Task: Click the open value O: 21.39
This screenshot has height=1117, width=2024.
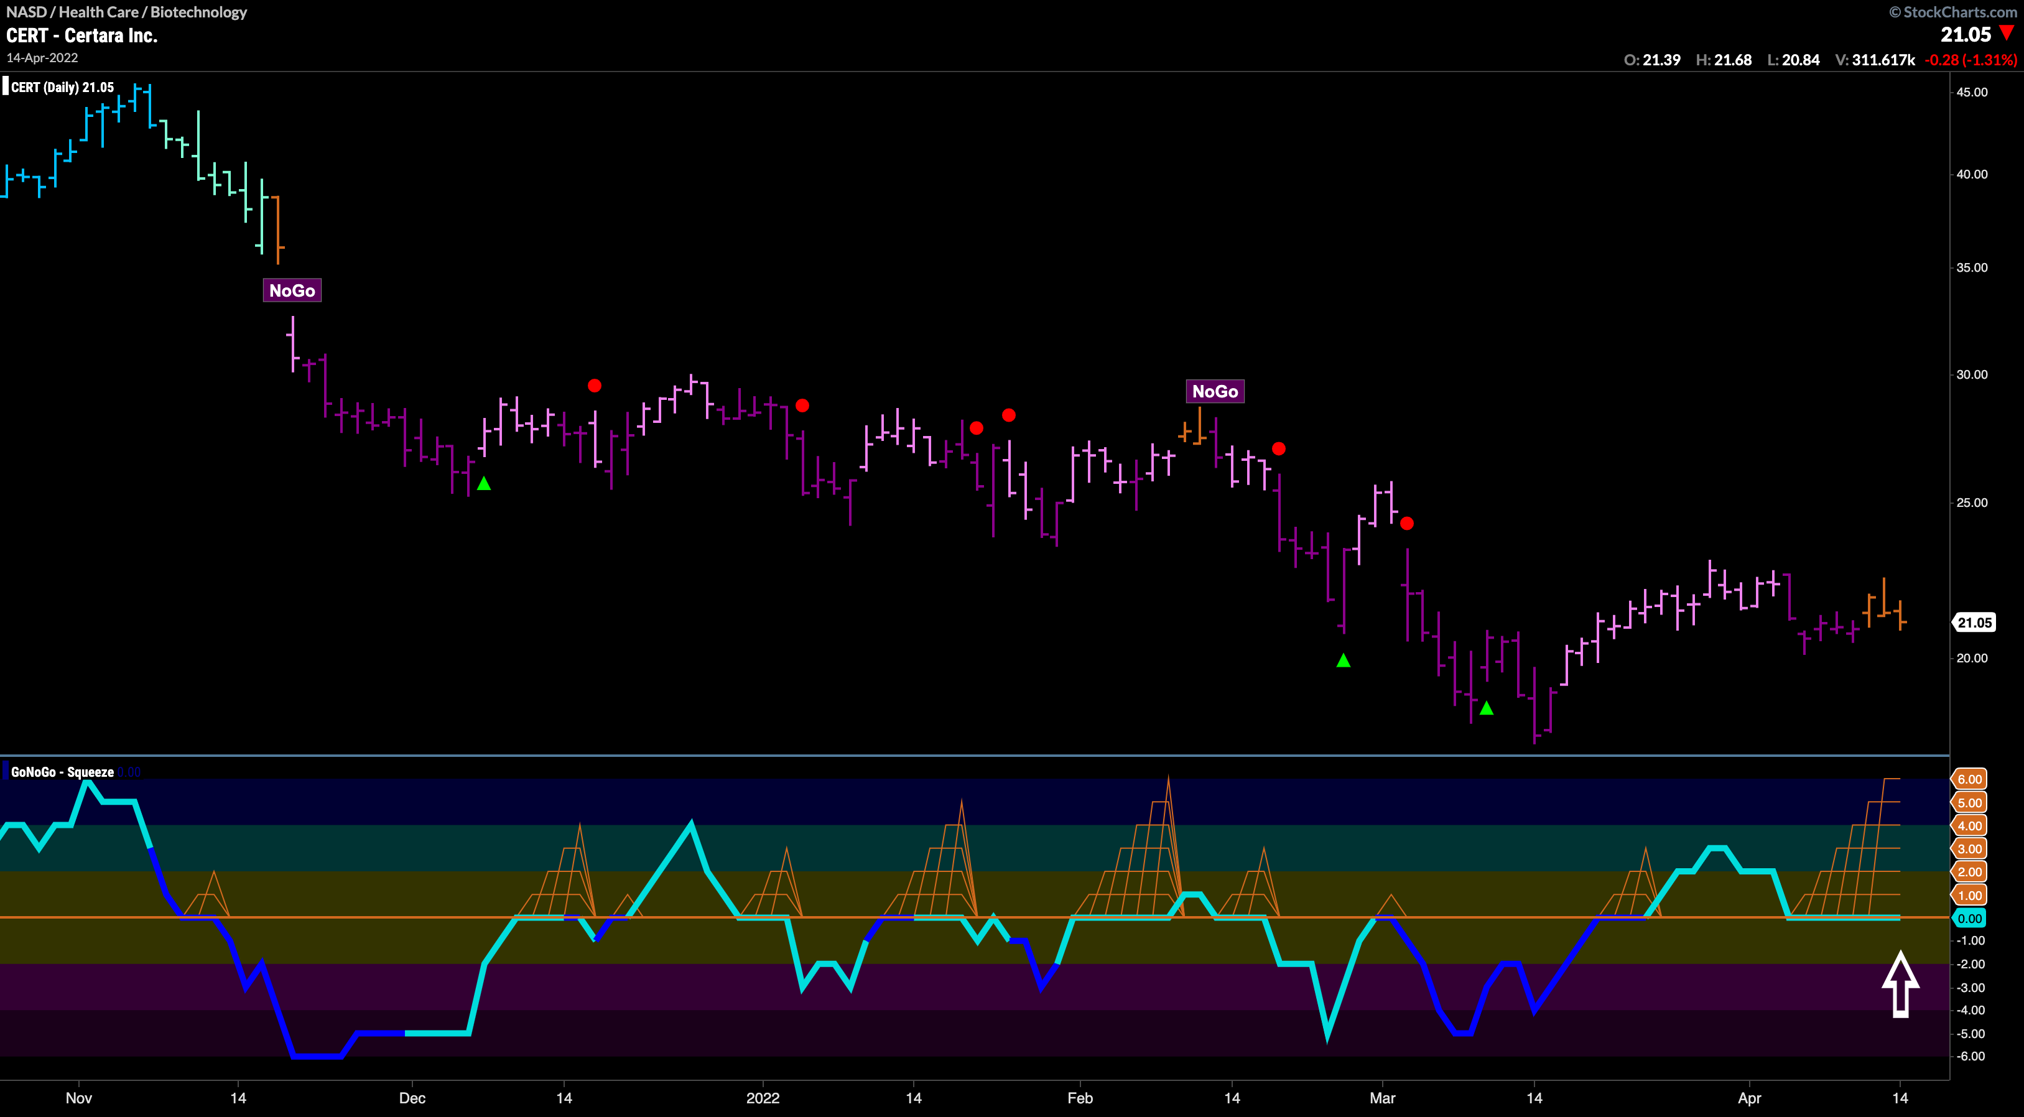Action: 1653,60
